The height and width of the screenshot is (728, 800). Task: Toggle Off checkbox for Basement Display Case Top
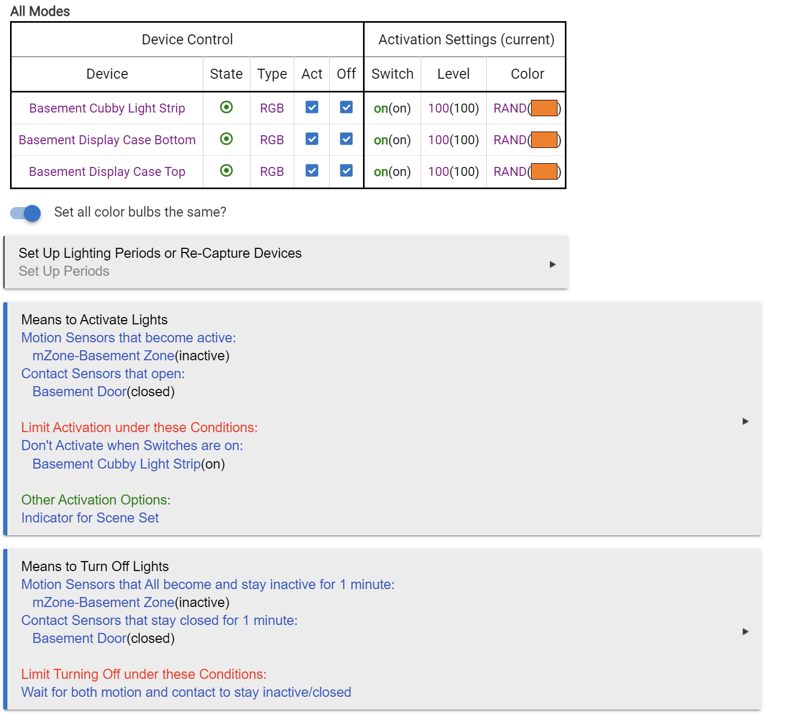point(346,171)
